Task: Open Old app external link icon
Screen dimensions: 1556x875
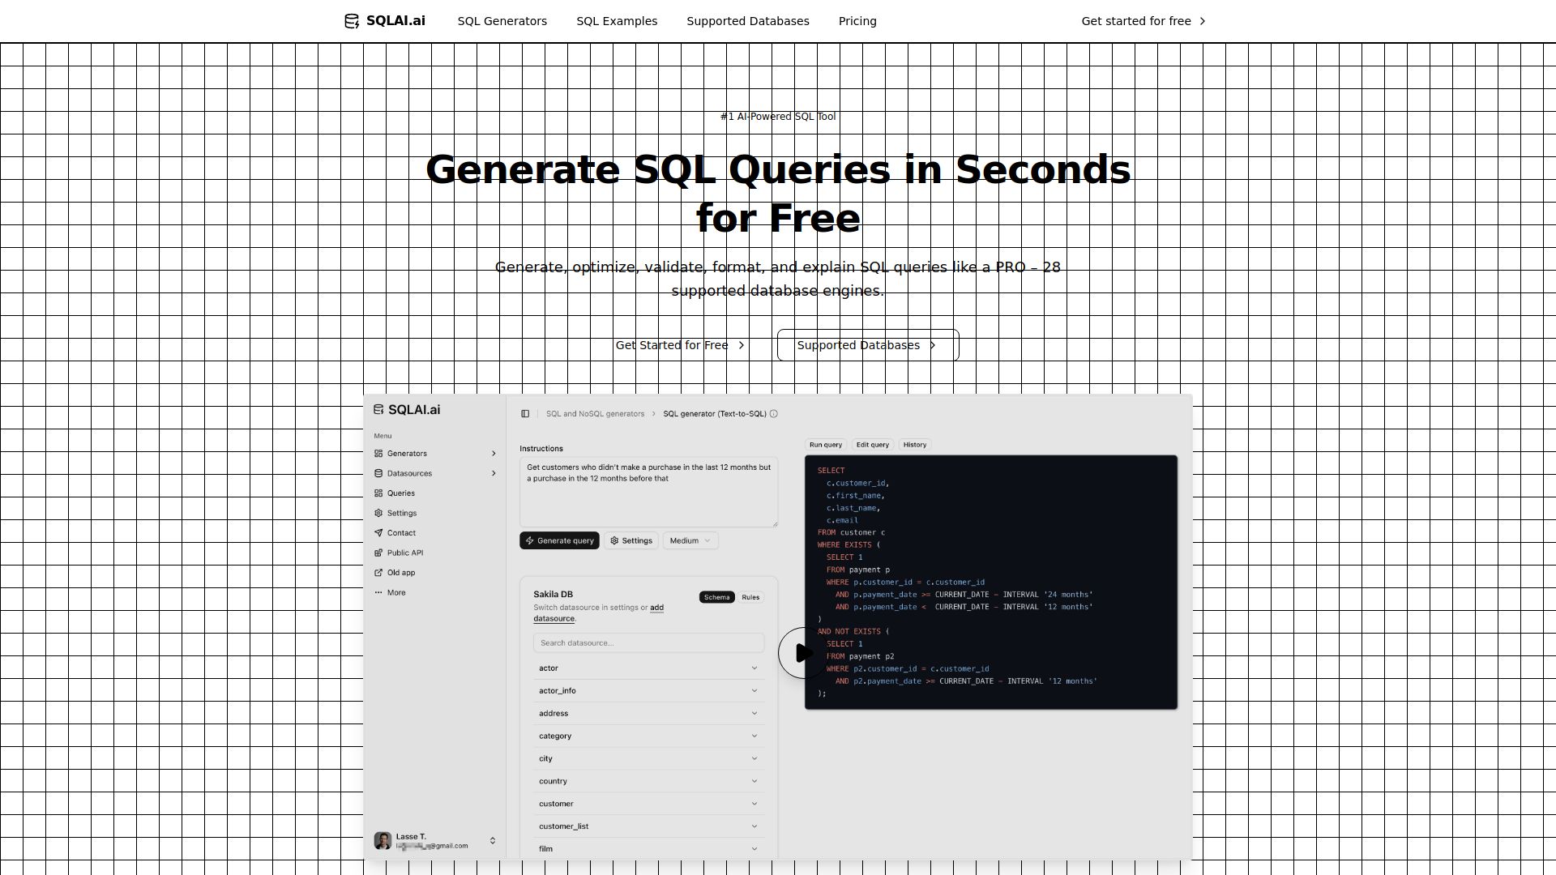Action: (378, 573)
